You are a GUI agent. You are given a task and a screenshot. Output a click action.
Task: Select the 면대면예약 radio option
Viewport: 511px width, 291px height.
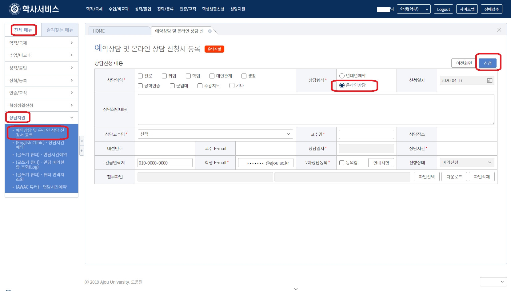(x=342, y=76)
